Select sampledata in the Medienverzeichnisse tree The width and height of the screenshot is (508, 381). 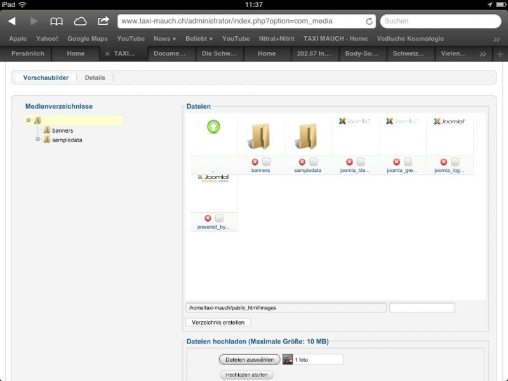click(67, 140)
